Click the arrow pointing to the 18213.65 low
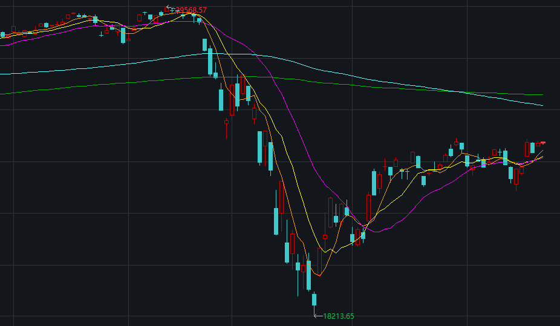The width and height of the screenshot is (560, 326). click(318, 315)
